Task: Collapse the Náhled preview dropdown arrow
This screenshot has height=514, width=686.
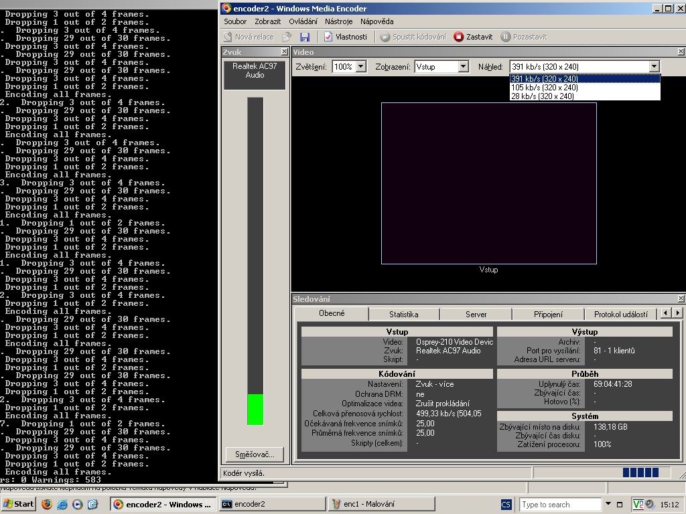Action: click(x=654, y=67)
